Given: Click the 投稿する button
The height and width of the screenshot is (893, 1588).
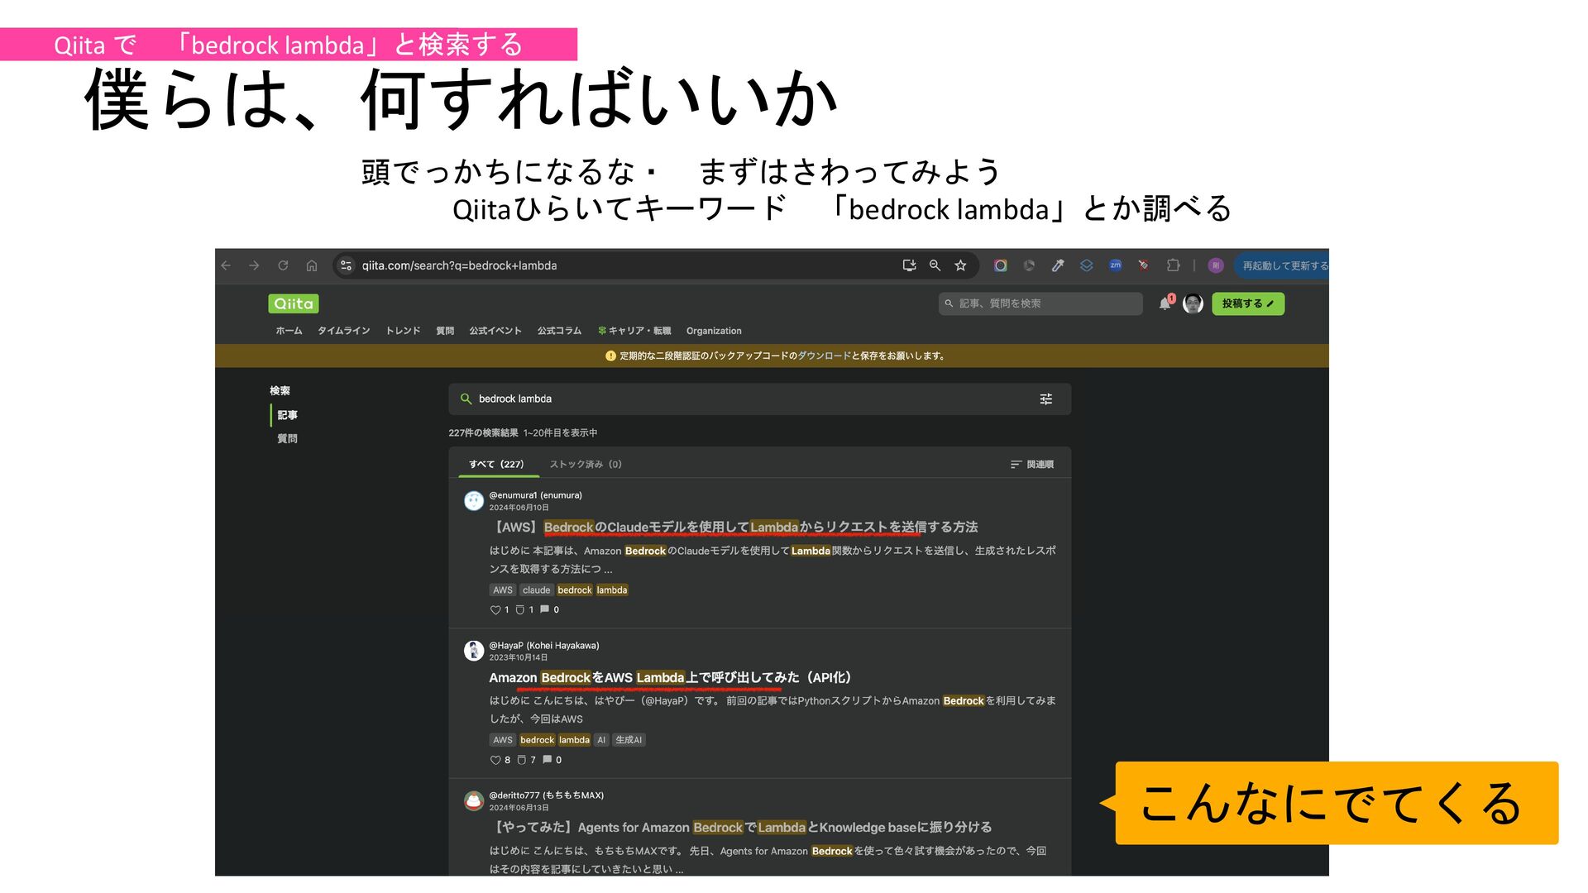Looking at the screenshot, I should point(1247,303).
